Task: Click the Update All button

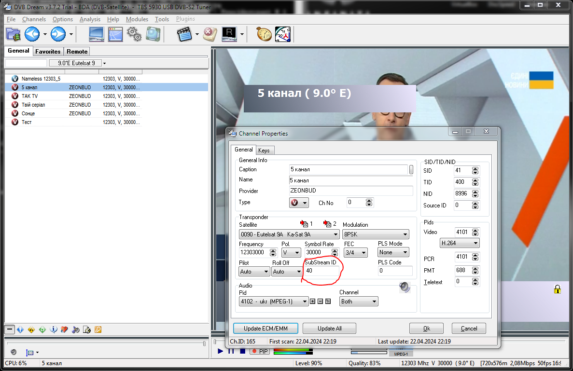Action: click(330, 328)
